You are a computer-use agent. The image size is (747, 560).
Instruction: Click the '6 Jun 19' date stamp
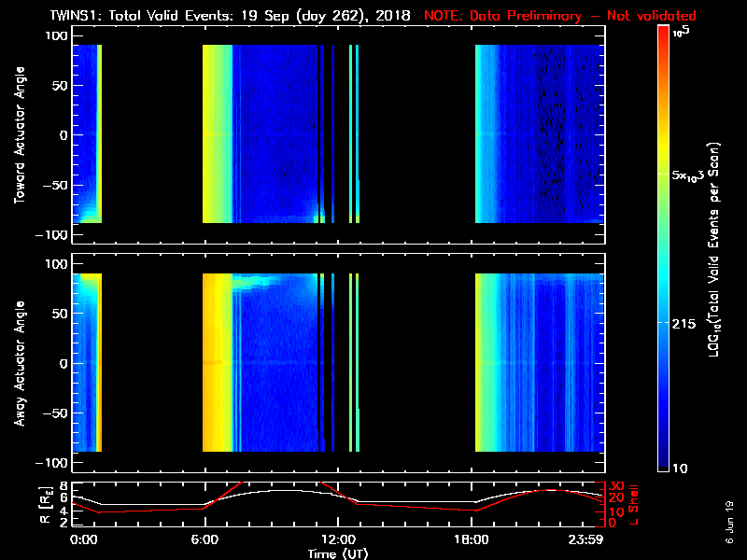coord(729,523)
